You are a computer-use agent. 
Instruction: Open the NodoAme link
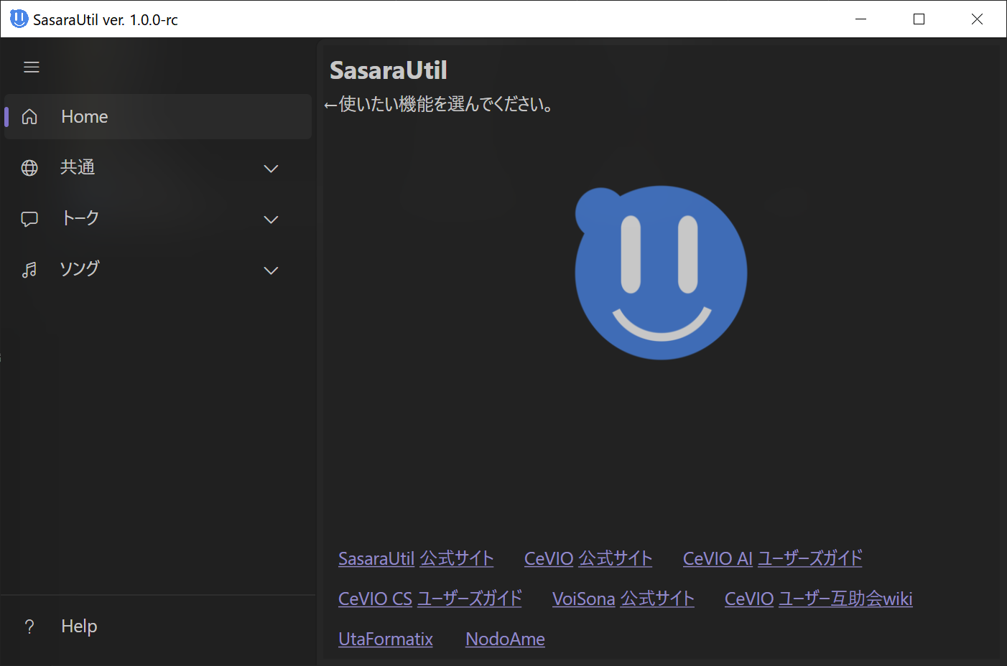pos(505,639)
